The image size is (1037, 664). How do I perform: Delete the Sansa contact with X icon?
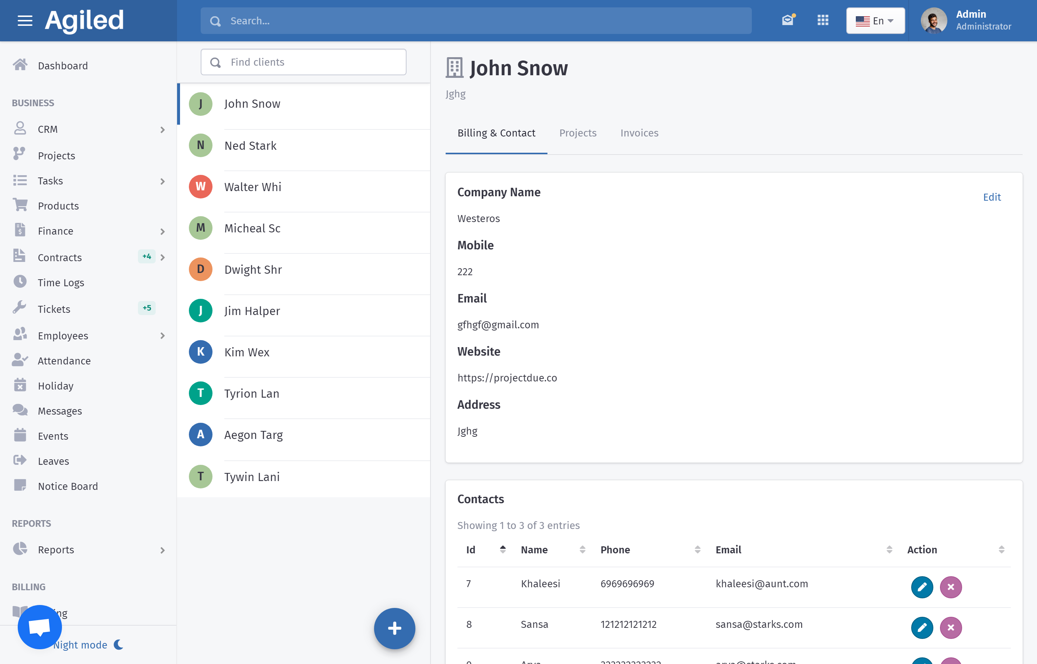click(x=951, y=627)
